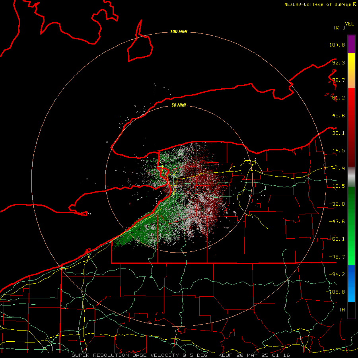This screenshot has height=358, width=358.
Task: Click the TH threshold label
Action: point(342,310)
